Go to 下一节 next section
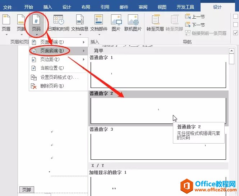 tap(195, 25)
